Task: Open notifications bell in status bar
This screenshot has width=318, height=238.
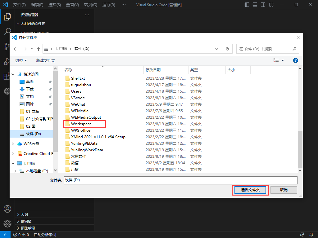Action: 311,235
